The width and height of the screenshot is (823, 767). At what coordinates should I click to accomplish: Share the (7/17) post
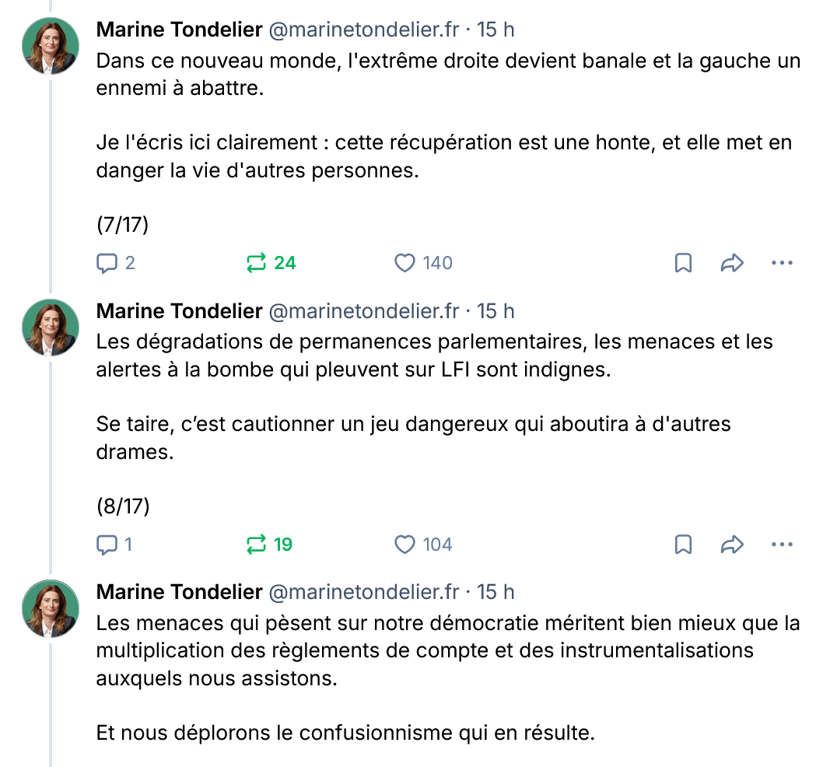[x=732, y=263]
